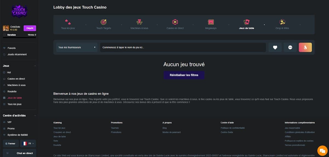This screenshot has width=329, height=157.
Task: Click the Fermer sidebar button
Action: [x=11, y=144]
